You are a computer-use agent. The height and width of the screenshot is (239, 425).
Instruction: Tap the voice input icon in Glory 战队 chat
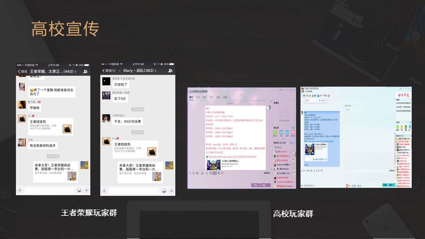[x=104, y=191]
